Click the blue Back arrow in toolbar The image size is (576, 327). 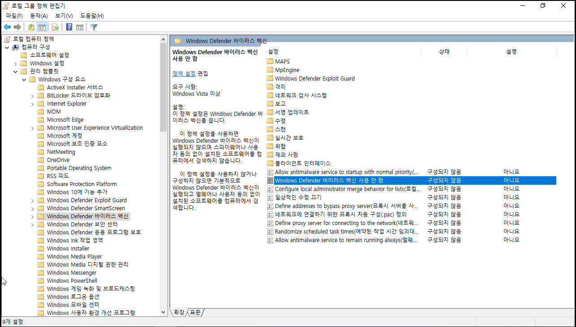click(x=7, y=27)
